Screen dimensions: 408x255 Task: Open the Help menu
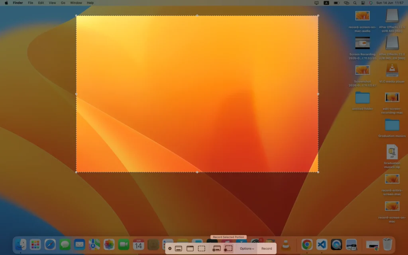point(90,3)
